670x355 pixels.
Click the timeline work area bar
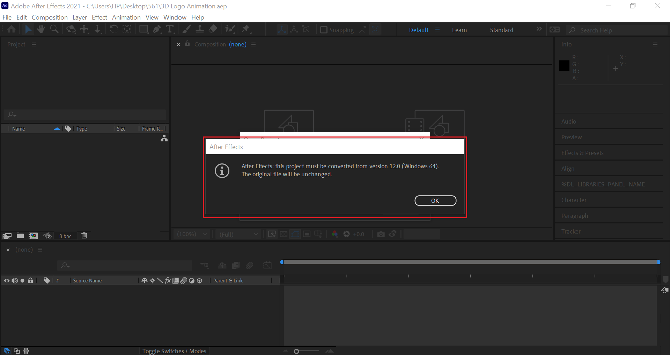(x=470, y=262)
